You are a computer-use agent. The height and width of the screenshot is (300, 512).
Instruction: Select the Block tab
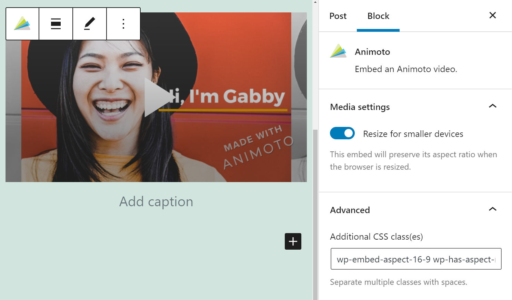pyautogui.click(x=378, y=16)
